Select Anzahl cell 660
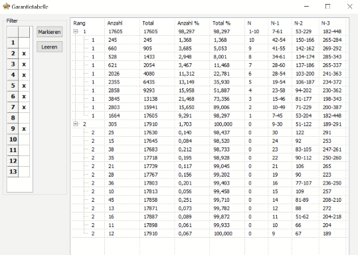This screenshot has height=255, width=358. coord(112,48)
